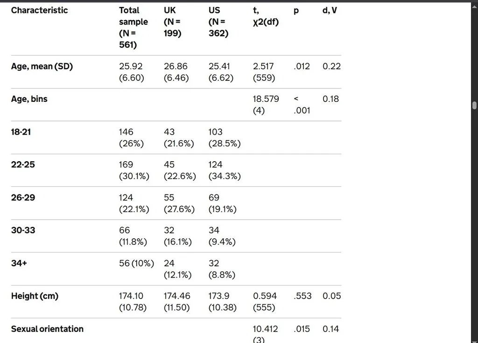Select the Sexual orientation row label

pos(47,329)
